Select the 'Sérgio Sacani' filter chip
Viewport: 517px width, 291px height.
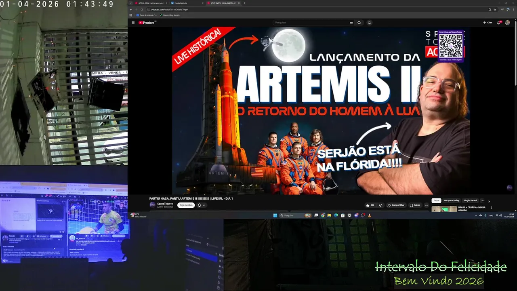point(470,200)
